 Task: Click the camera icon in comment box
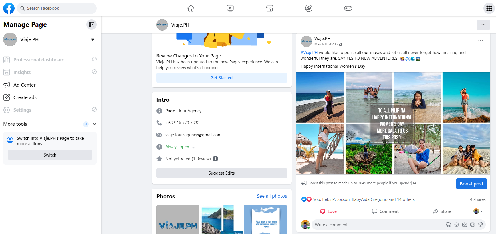[465, 225]
